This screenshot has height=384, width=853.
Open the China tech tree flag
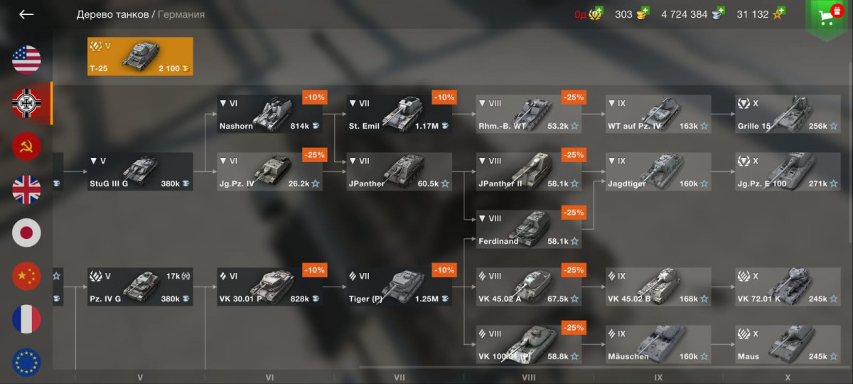[x=26, y=276]
